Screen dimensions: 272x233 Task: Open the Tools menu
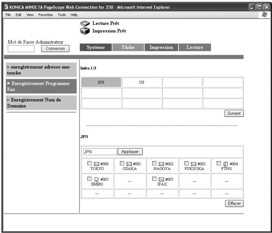click(x=62, y=15)
